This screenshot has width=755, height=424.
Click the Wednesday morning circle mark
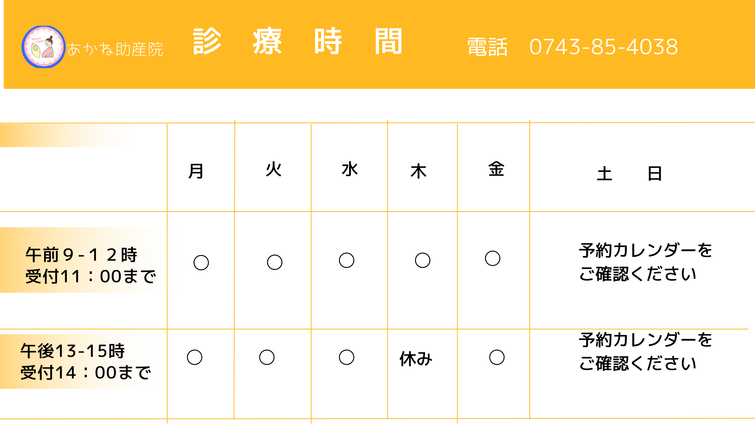(346, 260)
